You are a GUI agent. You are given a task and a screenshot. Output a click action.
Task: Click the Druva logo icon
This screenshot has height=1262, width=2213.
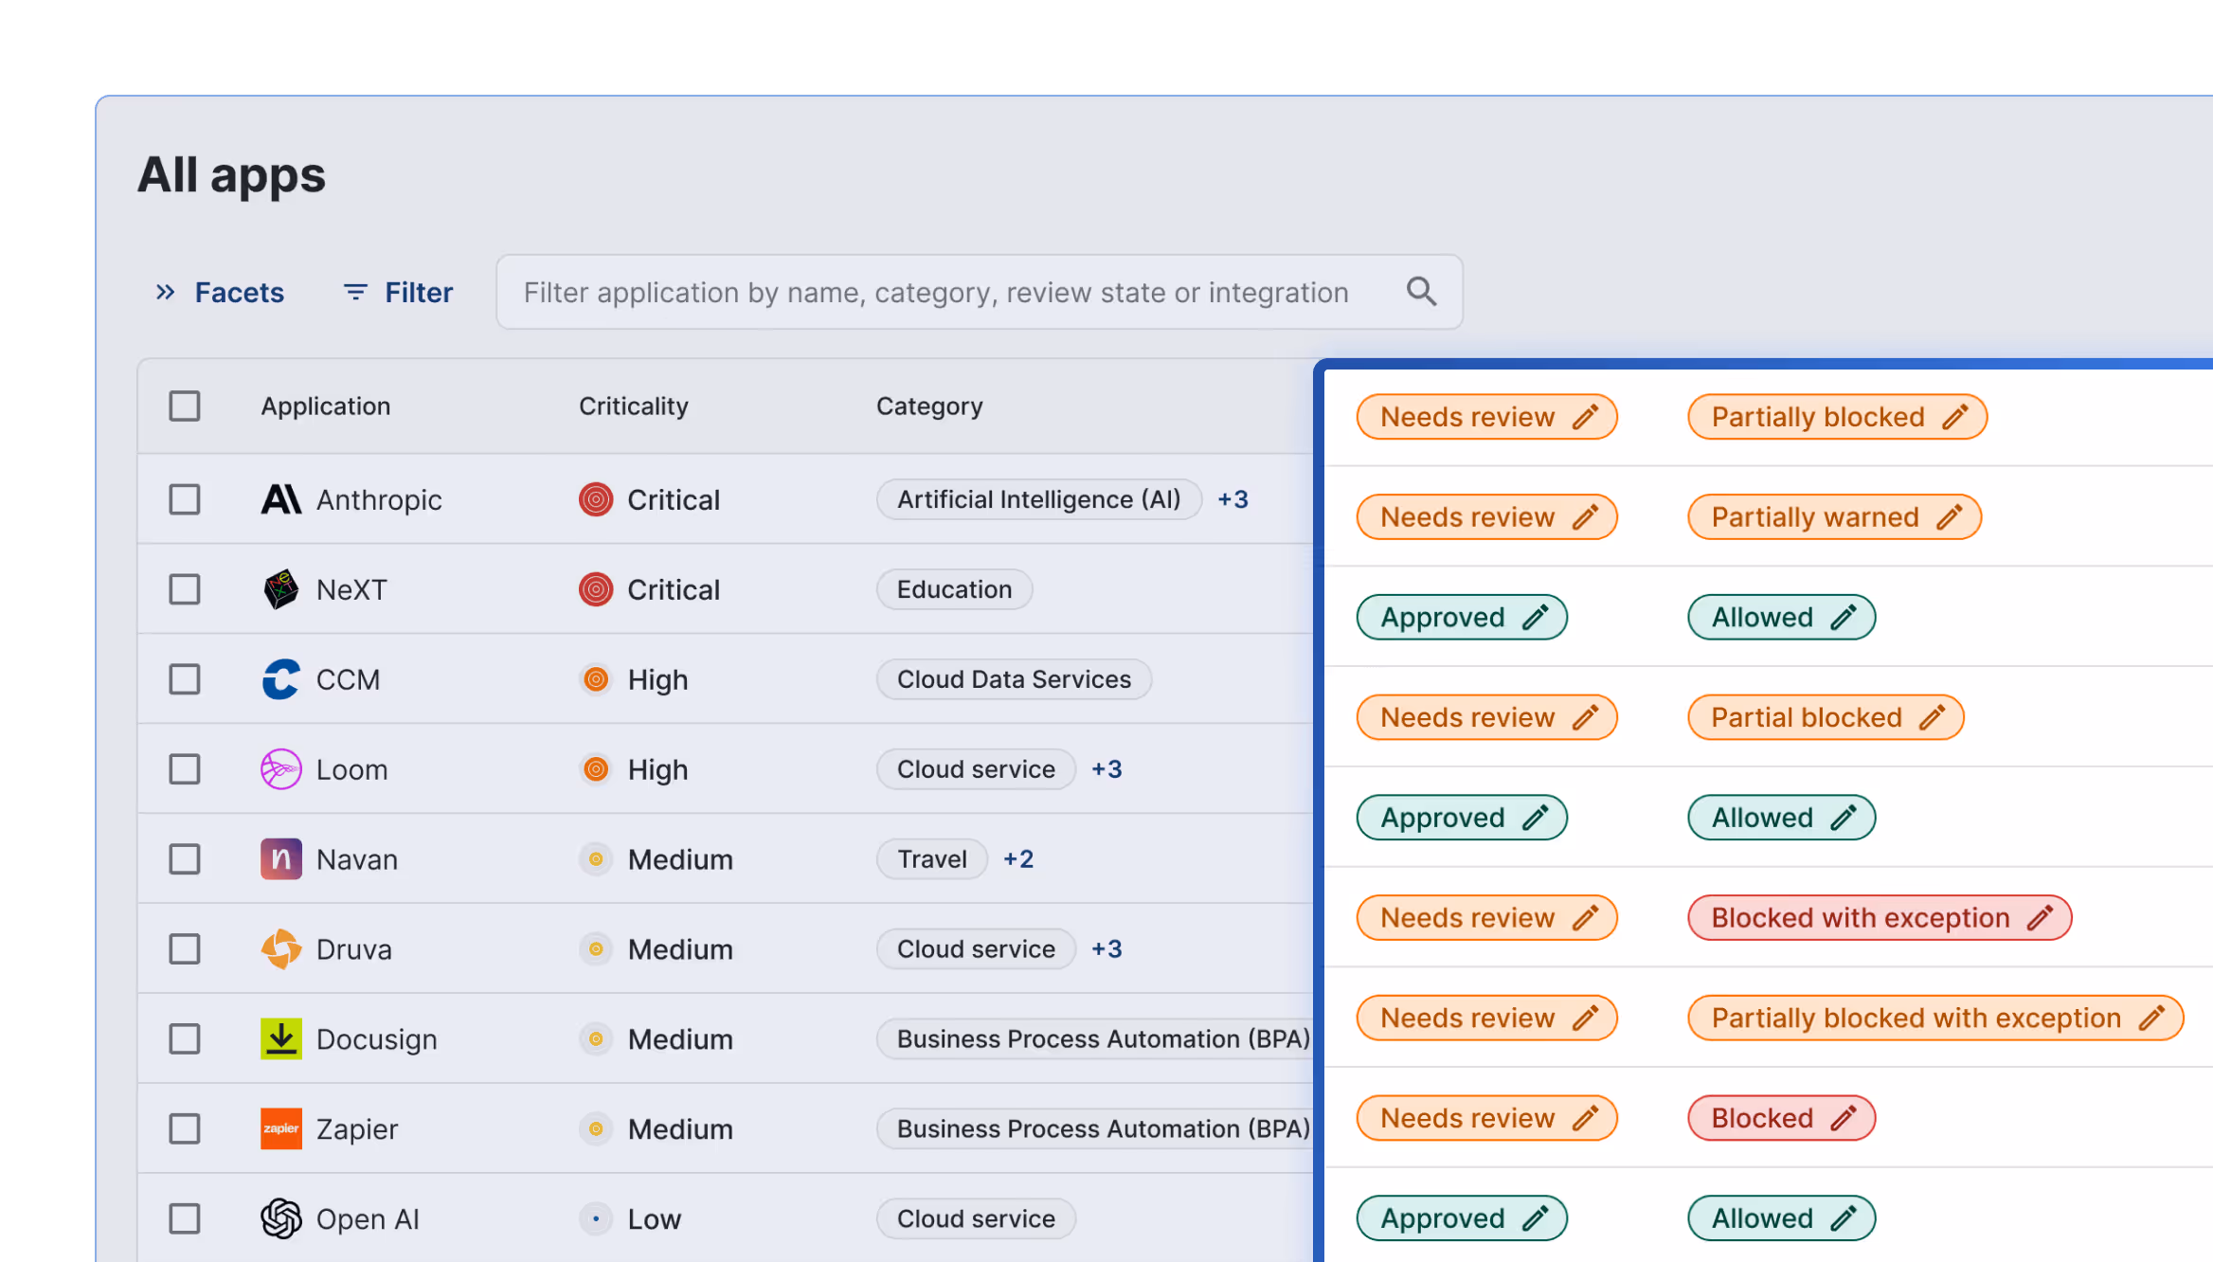pos(281,949)
